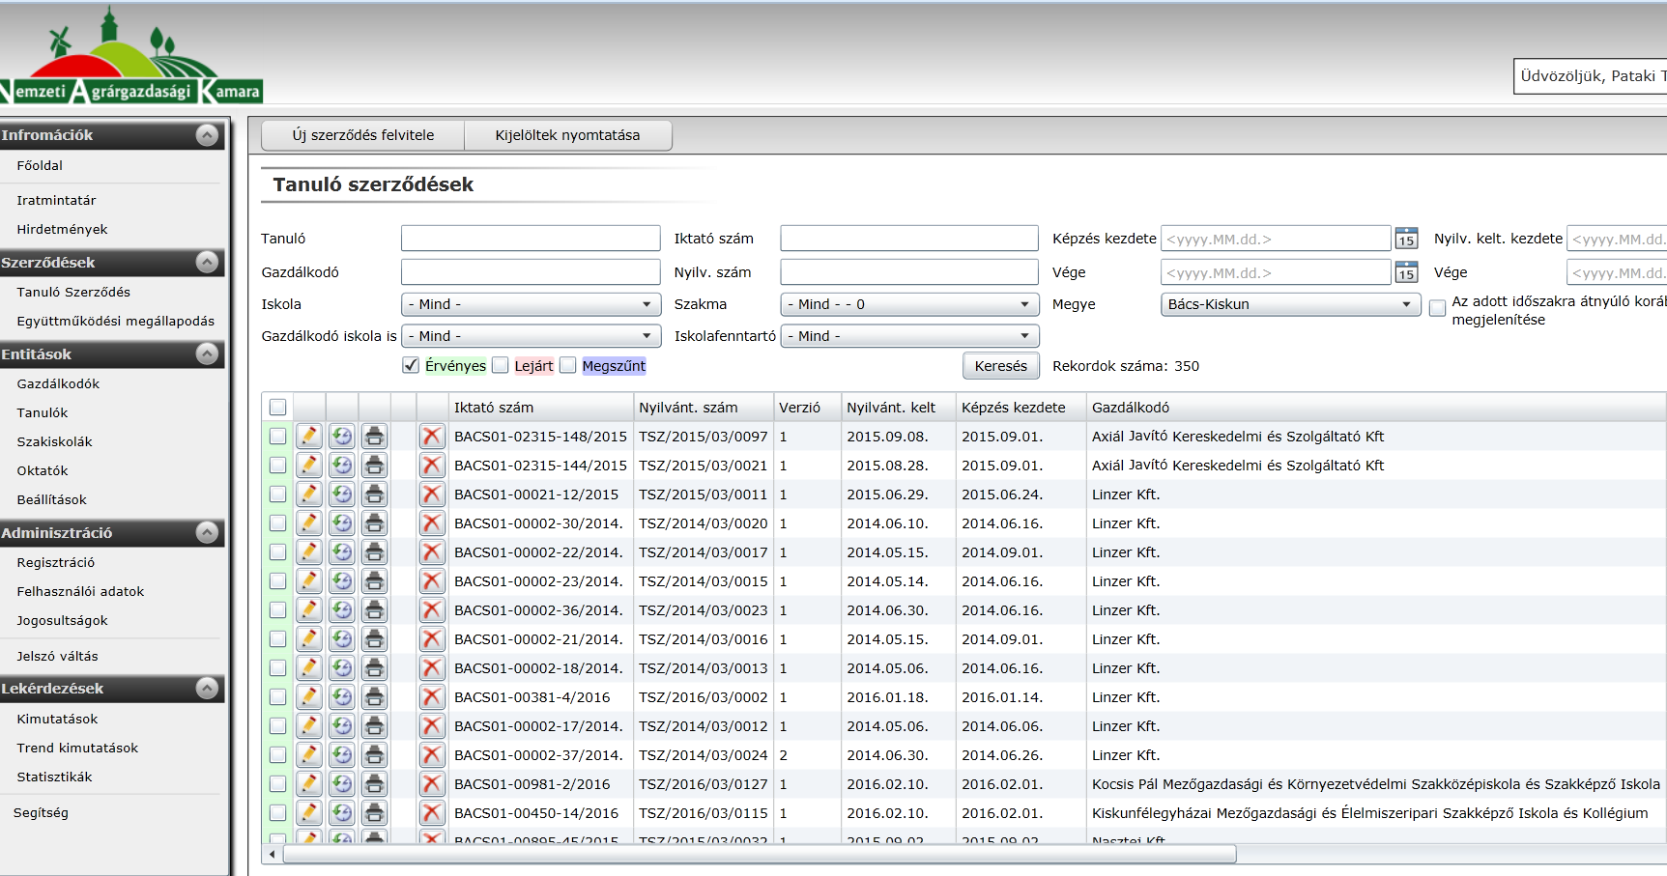1667x876 pixels.
Task: Click the Keresés search button
Action: [1000, 366]
